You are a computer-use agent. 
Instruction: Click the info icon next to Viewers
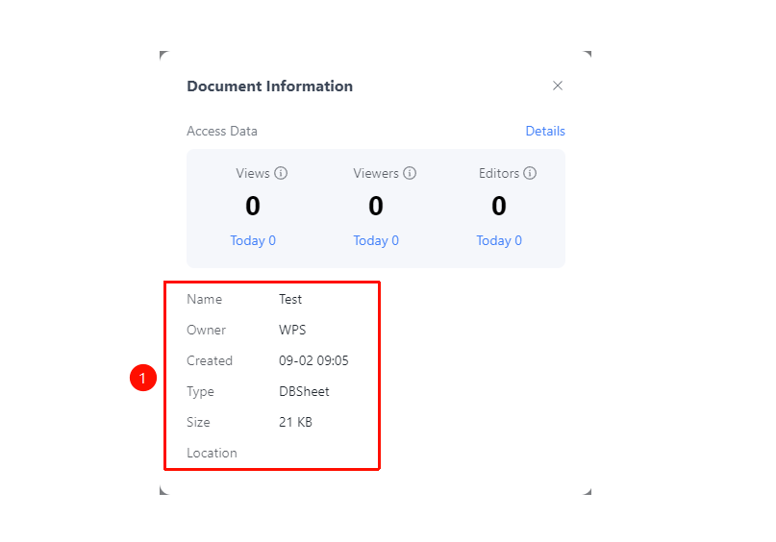pyautogui.click(x=410, y=173)
